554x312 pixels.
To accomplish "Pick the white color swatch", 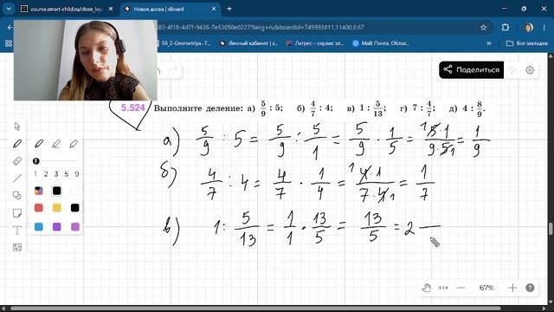I will pyautogui.click(x=74, y=191).
